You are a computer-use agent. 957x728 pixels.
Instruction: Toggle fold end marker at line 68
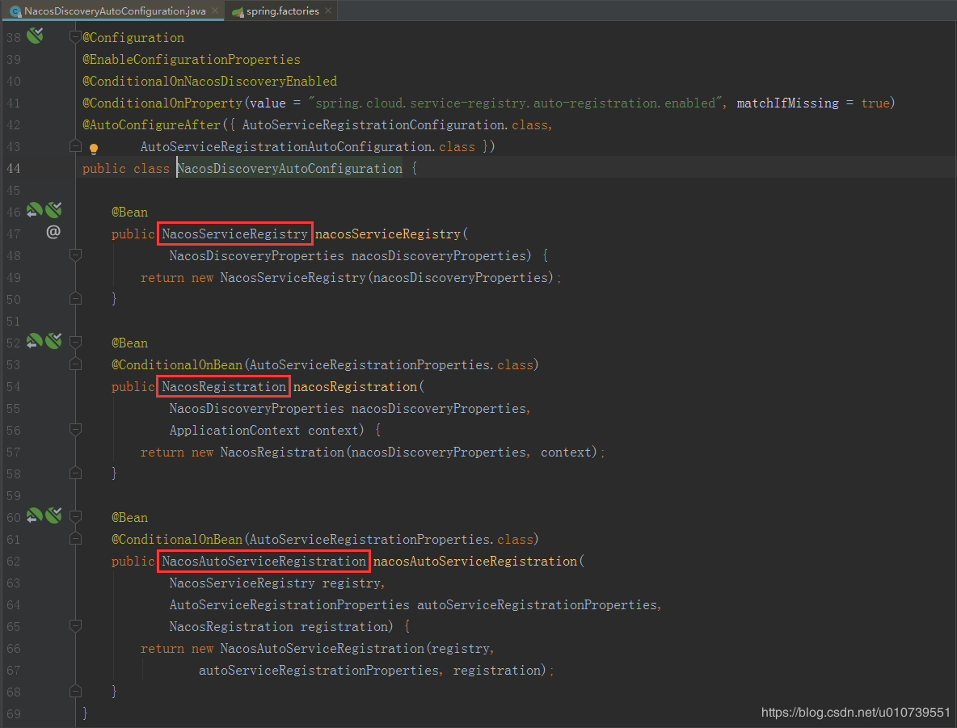click(x=75, y=692)
